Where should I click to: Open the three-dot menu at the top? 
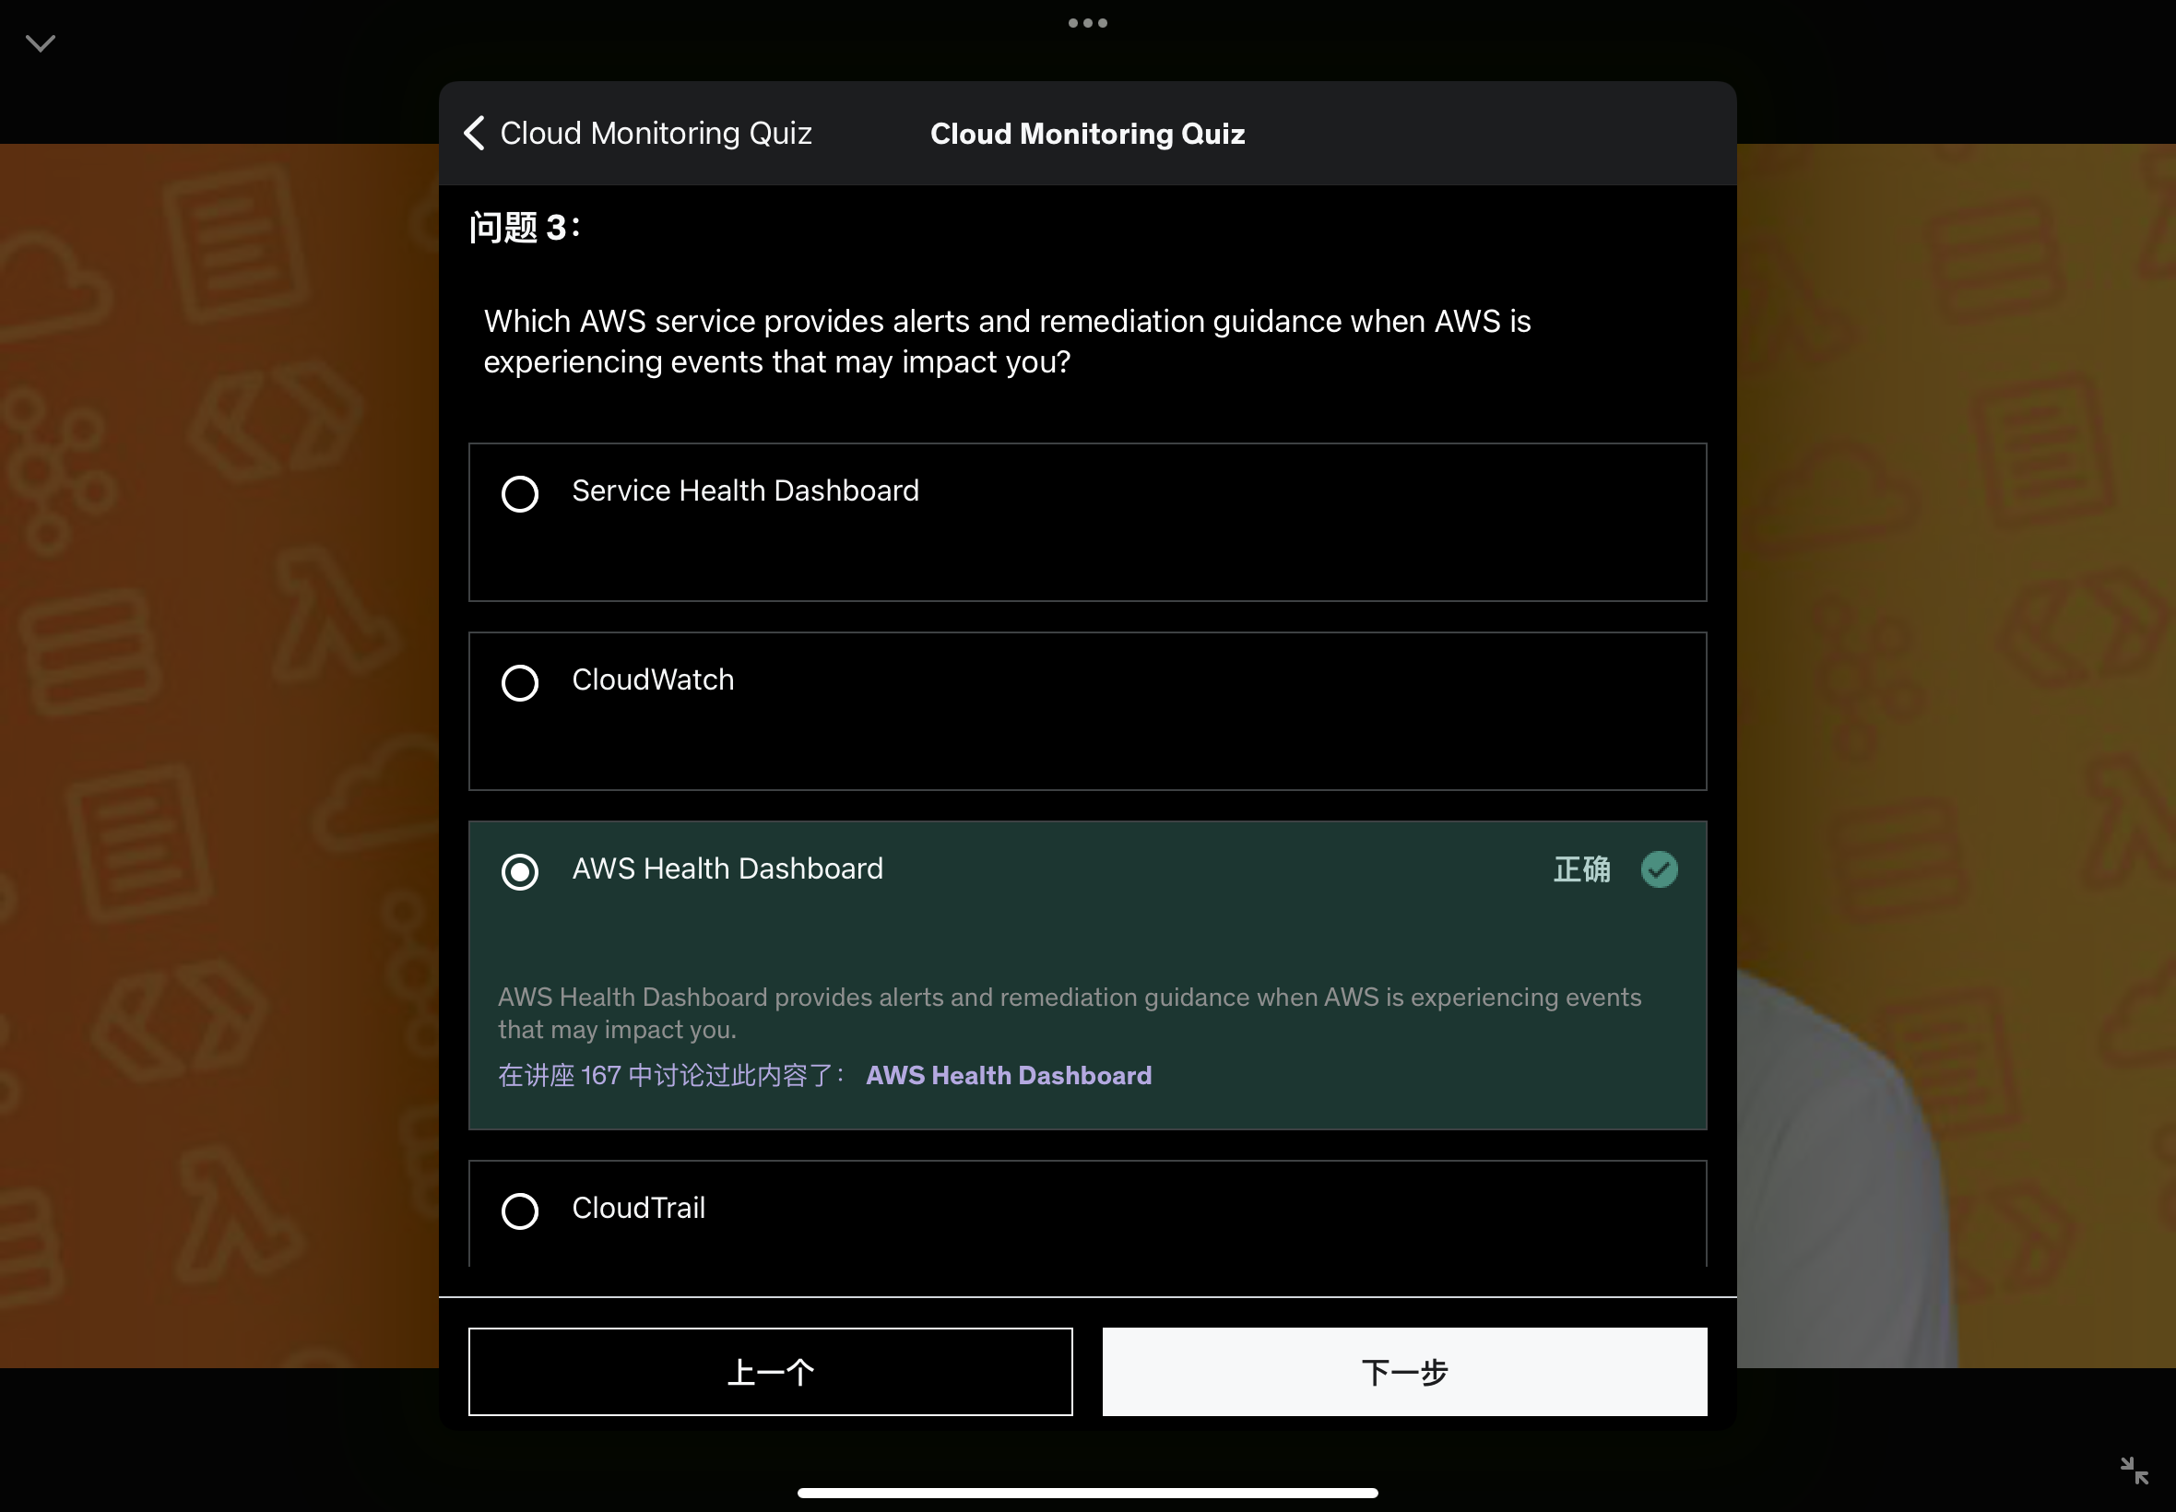1086,23
